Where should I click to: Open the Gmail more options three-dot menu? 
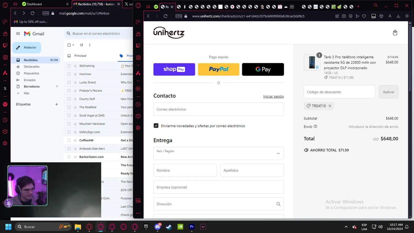(90, 45)
